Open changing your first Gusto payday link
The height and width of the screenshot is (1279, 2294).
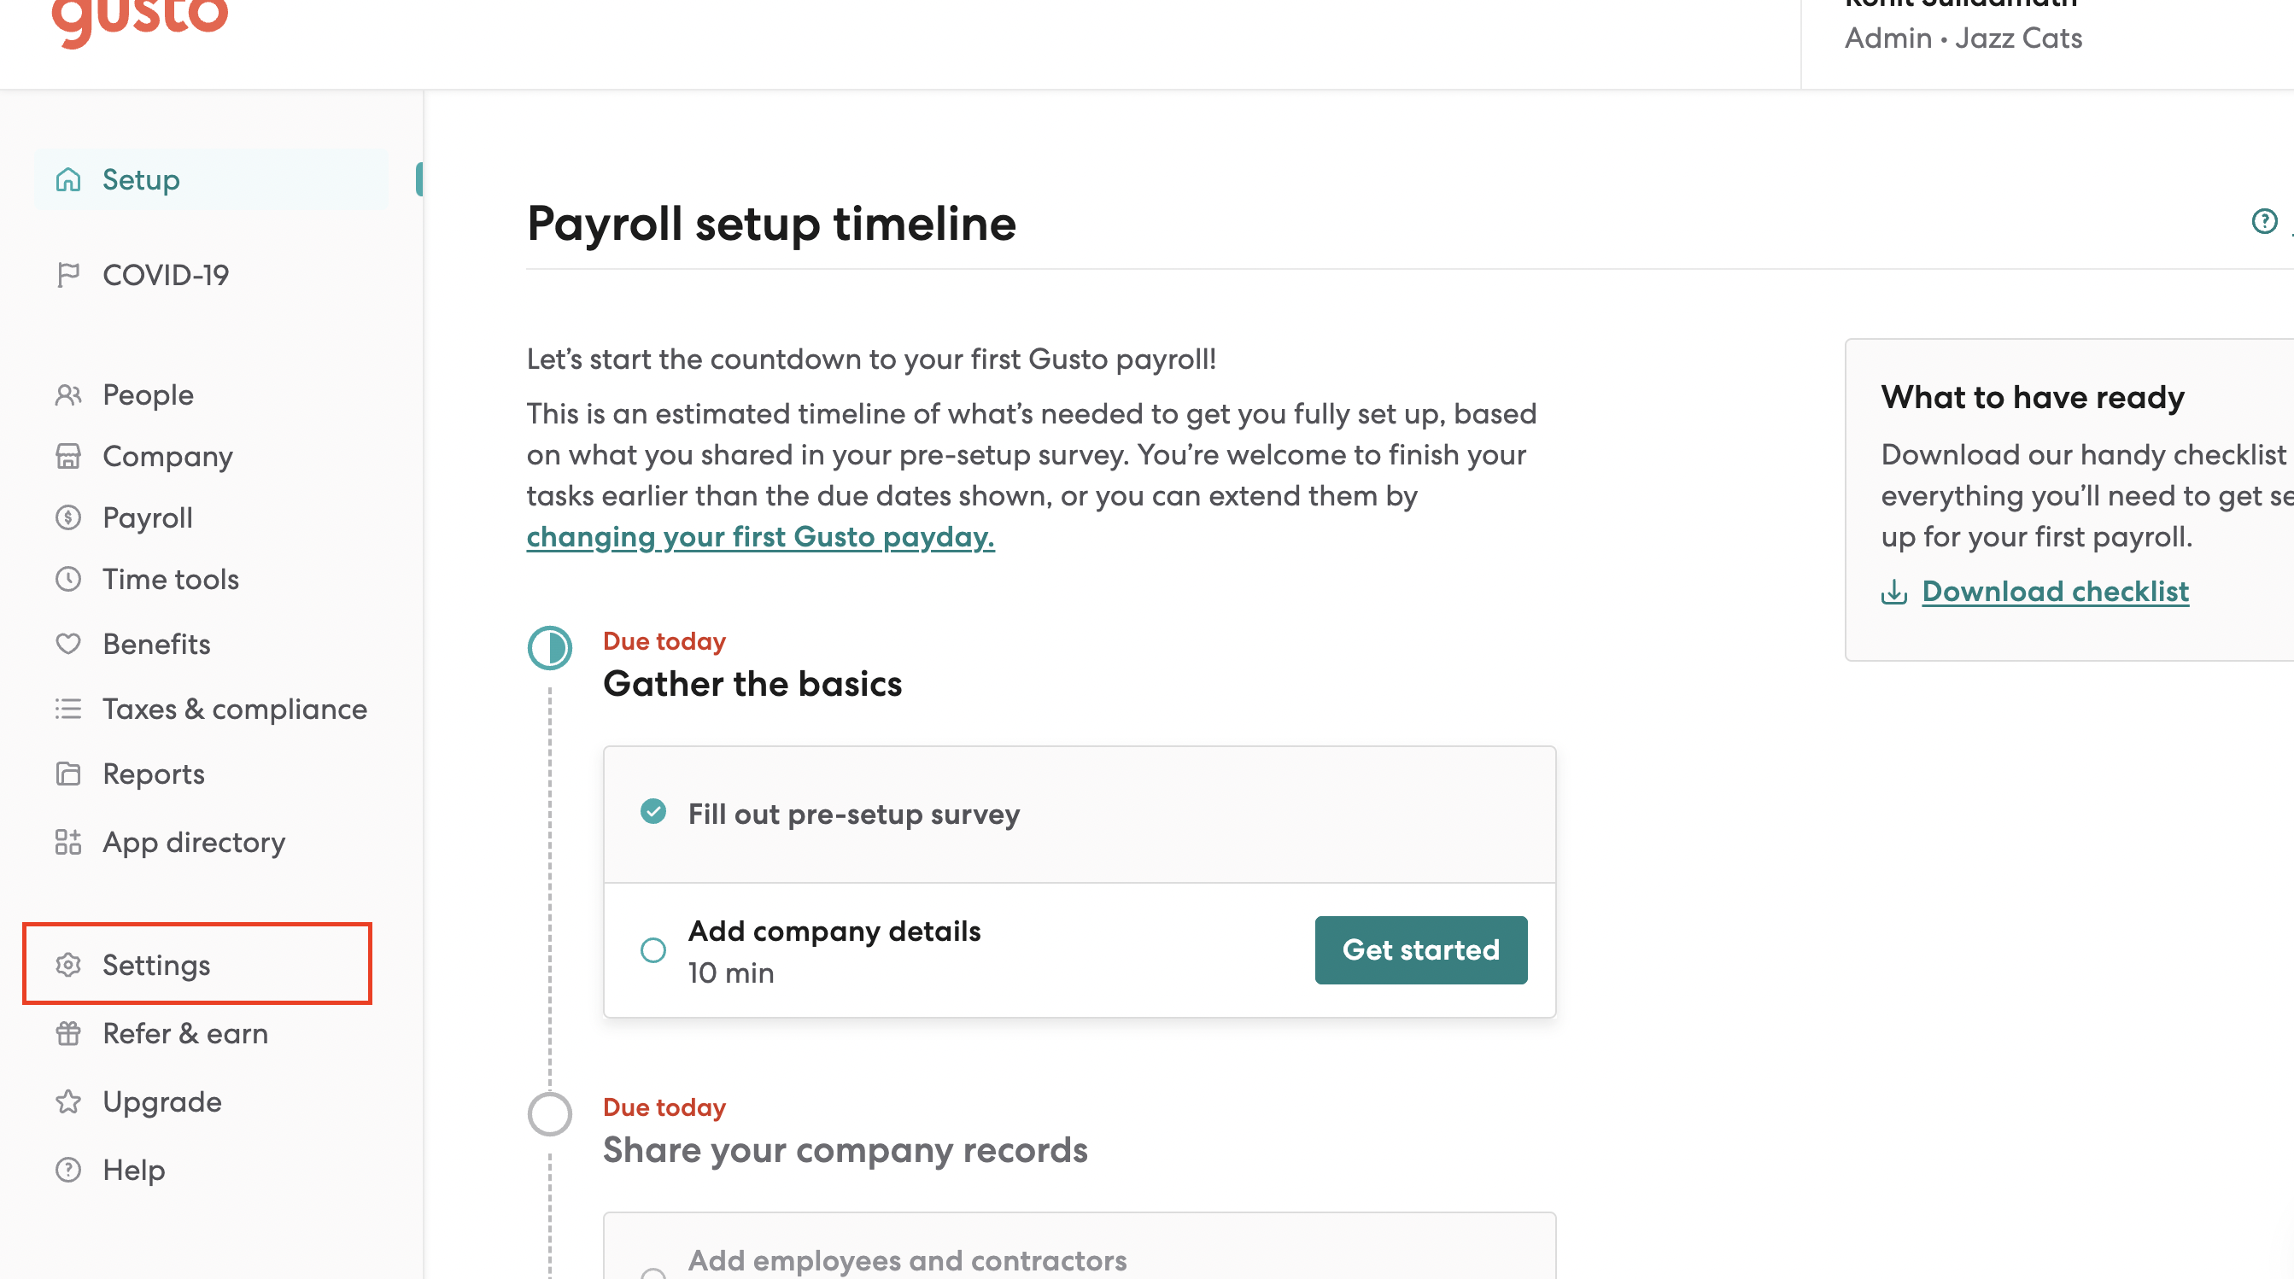point(760,537)
